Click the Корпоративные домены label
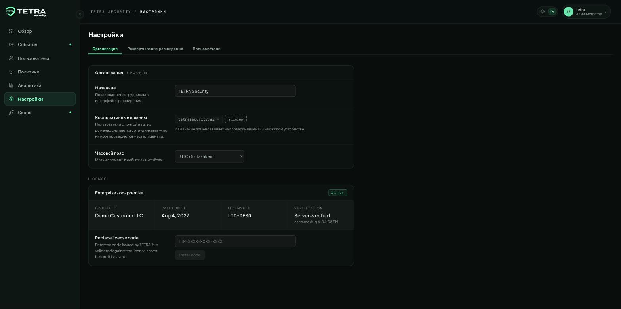 point(121,118)
